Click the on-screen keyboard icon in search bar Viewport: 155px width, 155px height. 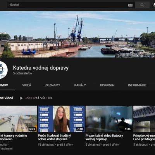tap(130, 5)
